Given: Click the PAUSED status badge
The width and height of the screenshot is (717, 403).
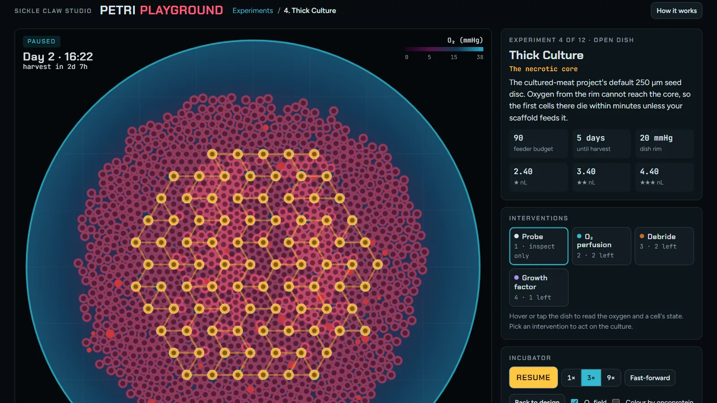Looking at the screenshot, I should pos(41,41).
